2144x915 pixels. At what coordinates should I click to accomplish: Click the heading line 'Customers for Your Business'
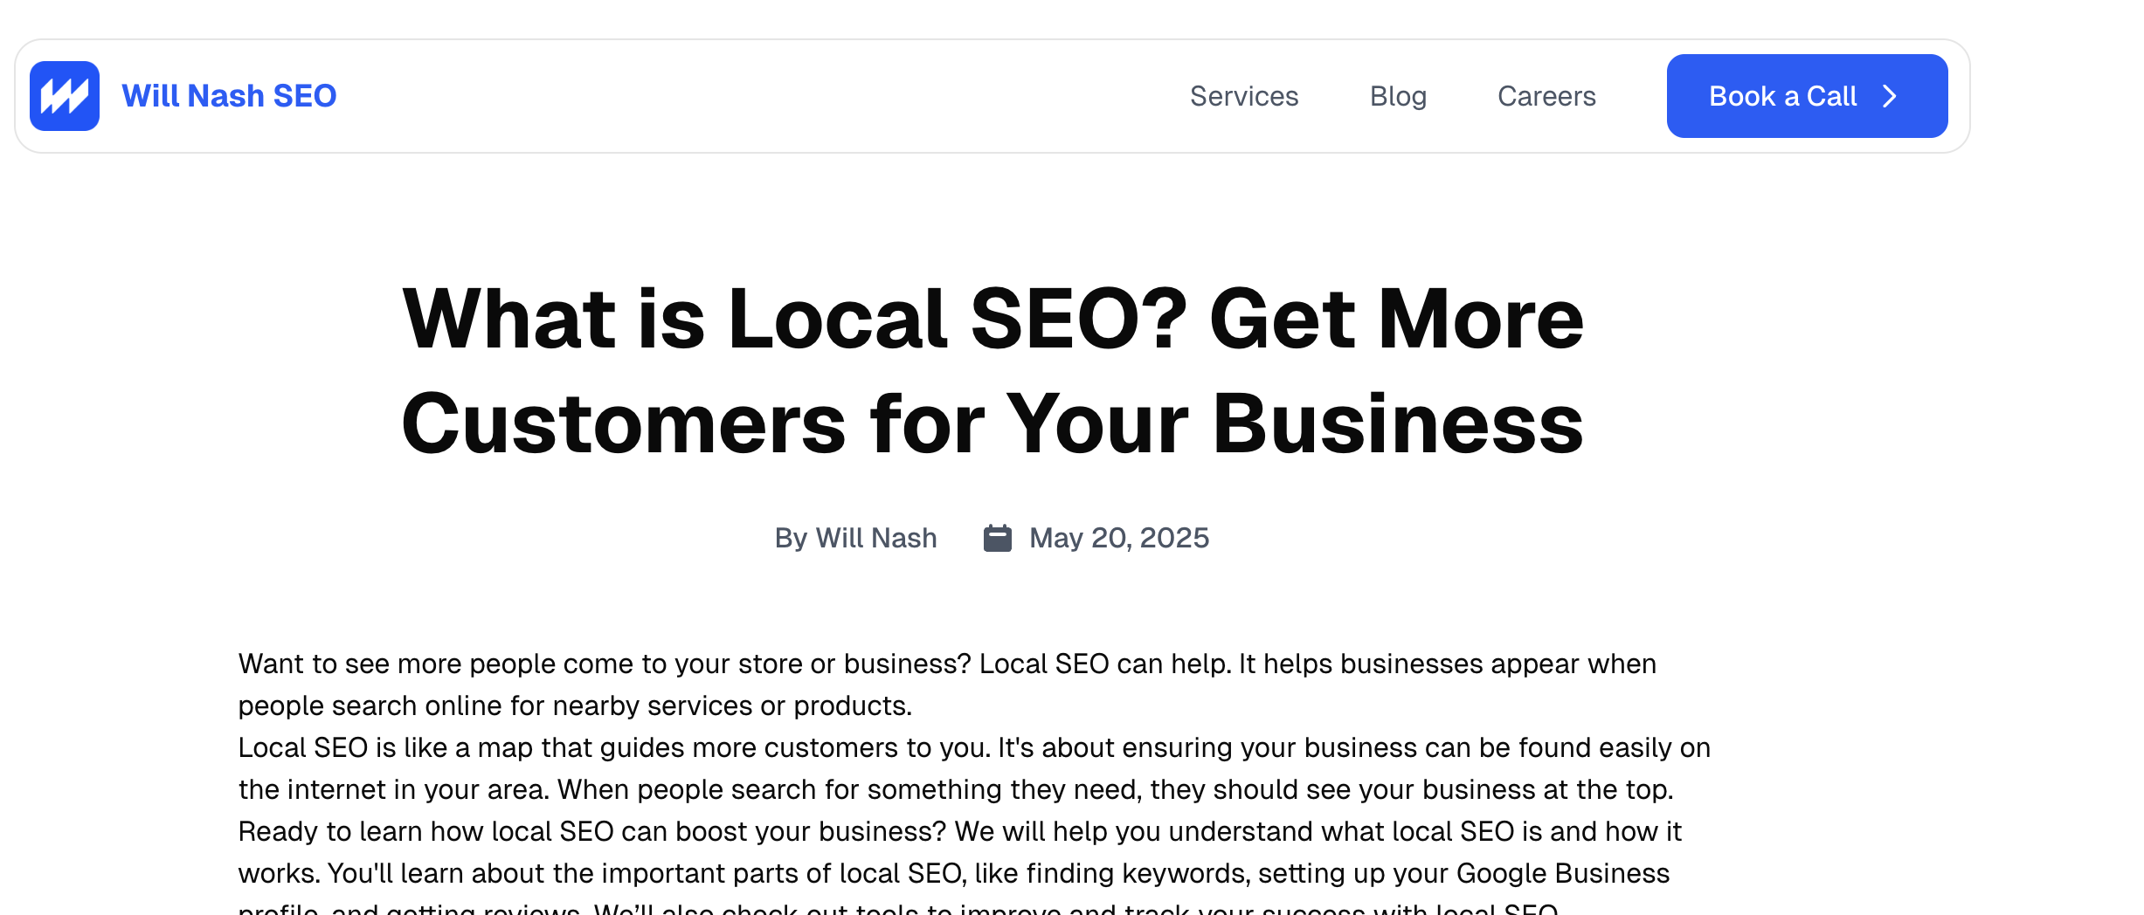coord(992,423)
